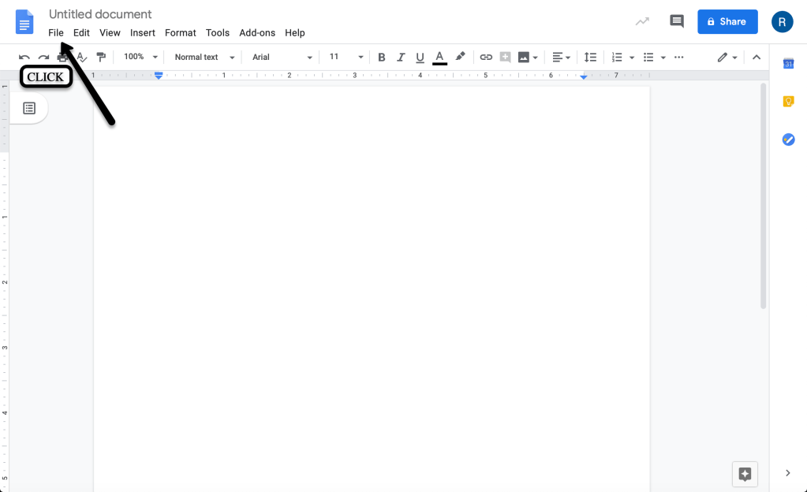Select the Paint format roller icon
807x492 pixels.
[x=100, y=58]
